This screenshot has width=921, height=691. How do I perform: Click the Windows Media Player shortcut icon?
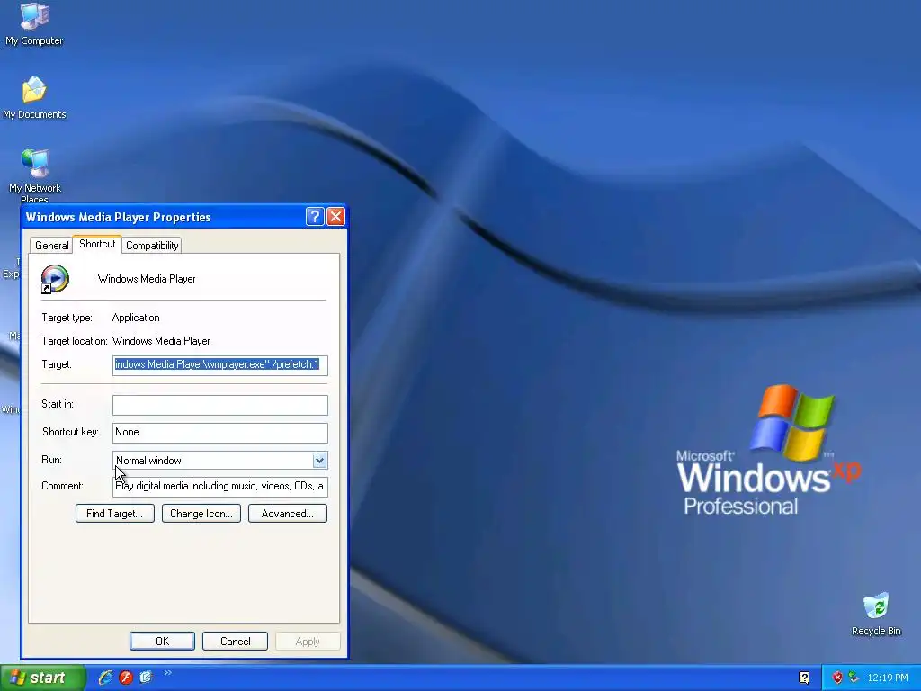tap(55, 279)
